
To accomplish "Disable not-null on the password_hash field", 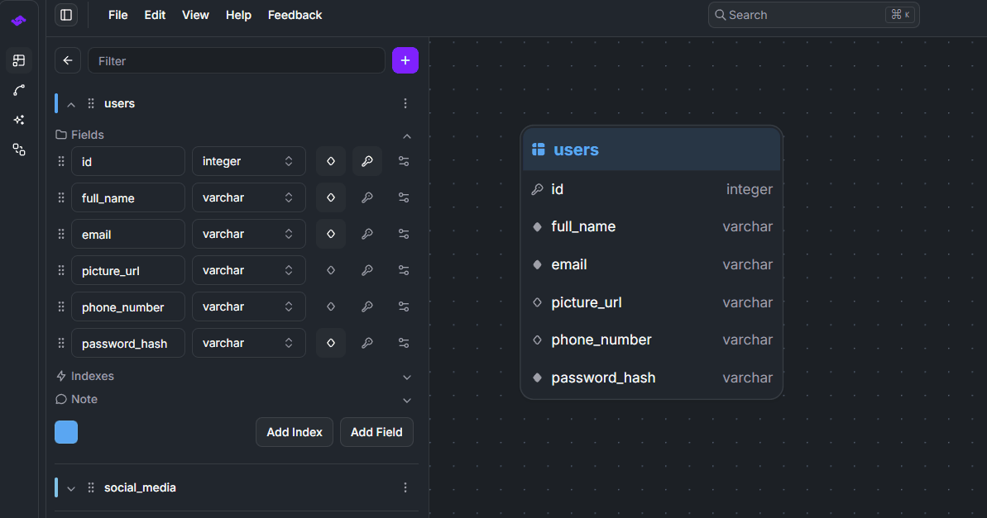I will (330, 342).
